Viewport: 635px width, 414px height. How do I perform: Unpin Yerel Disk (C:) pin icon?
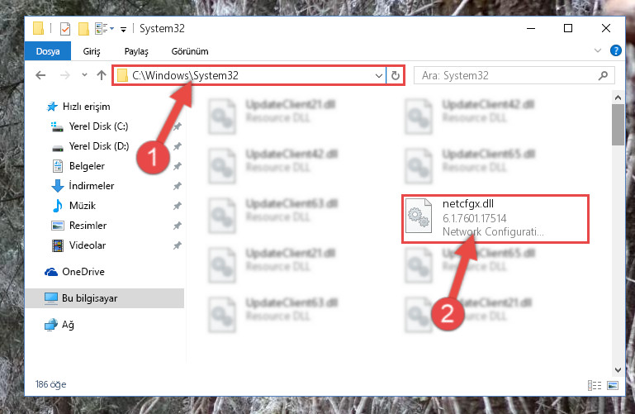[x=178, y=126]
